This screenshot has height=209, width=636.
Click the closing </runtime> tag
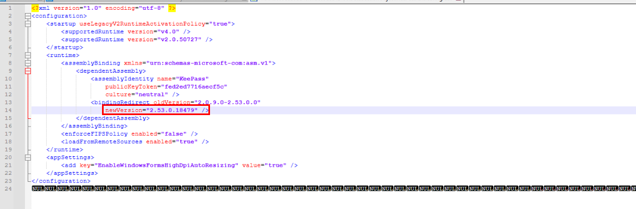(65, 150)
